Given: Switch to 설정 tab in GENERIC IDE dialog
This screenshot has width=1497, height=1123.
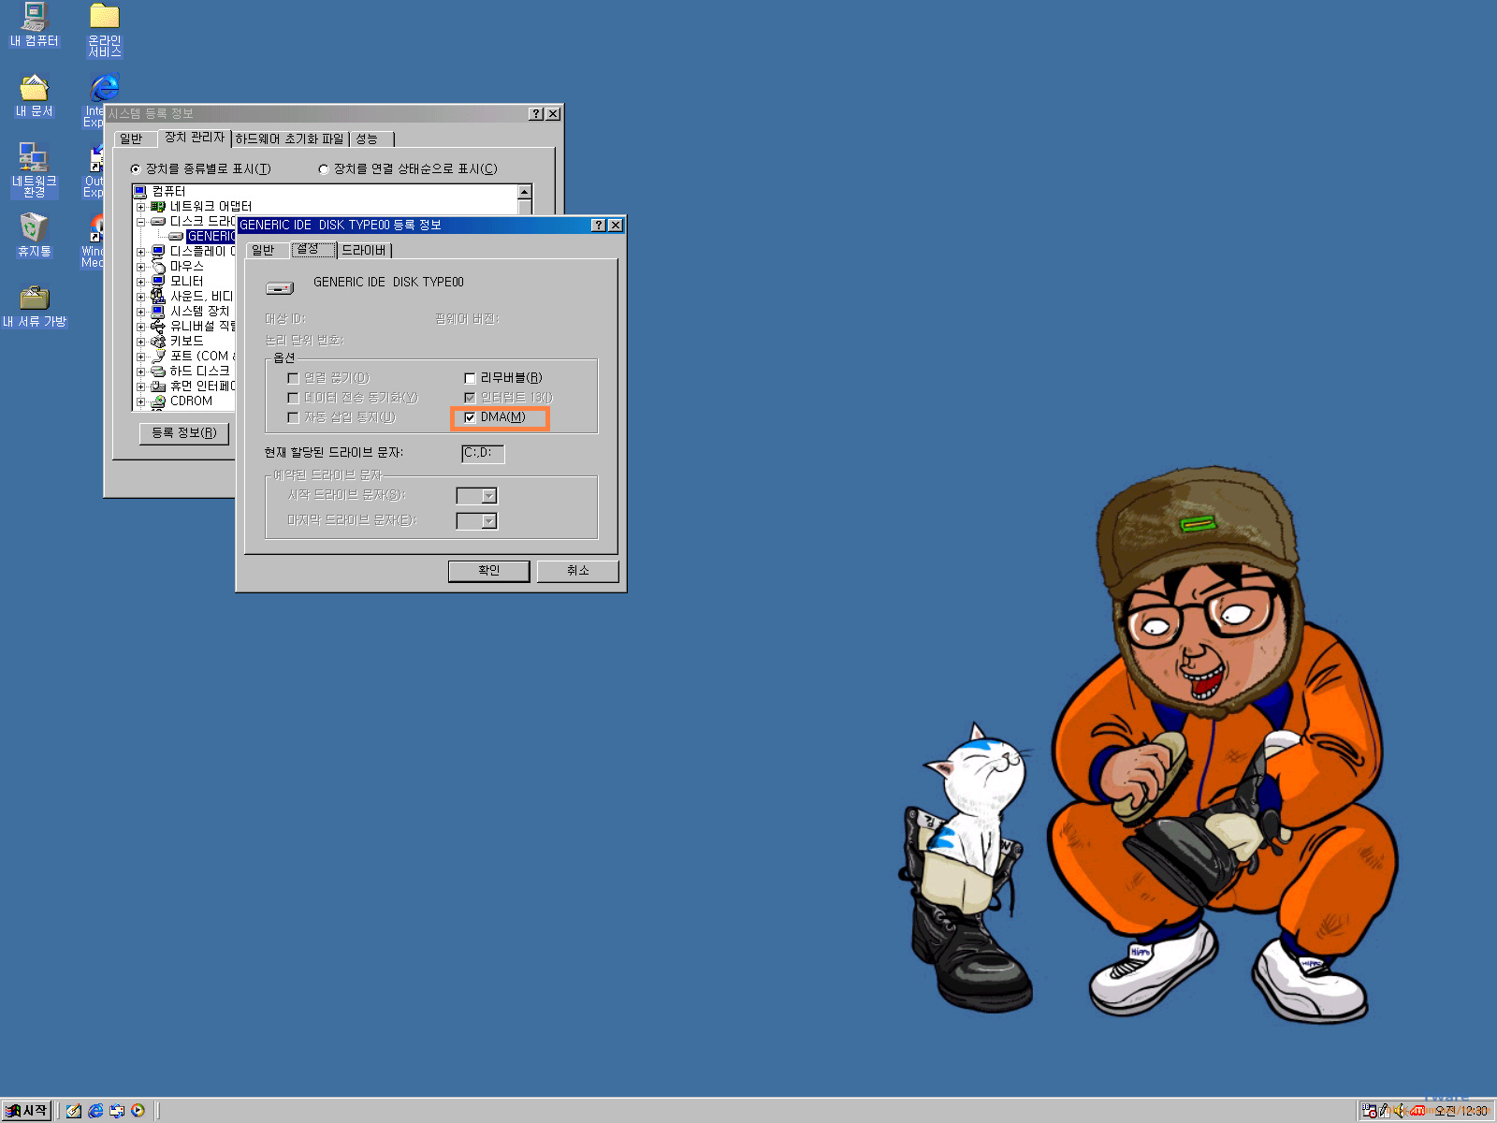Looking at the screenshot, I should tap(312, 249).
